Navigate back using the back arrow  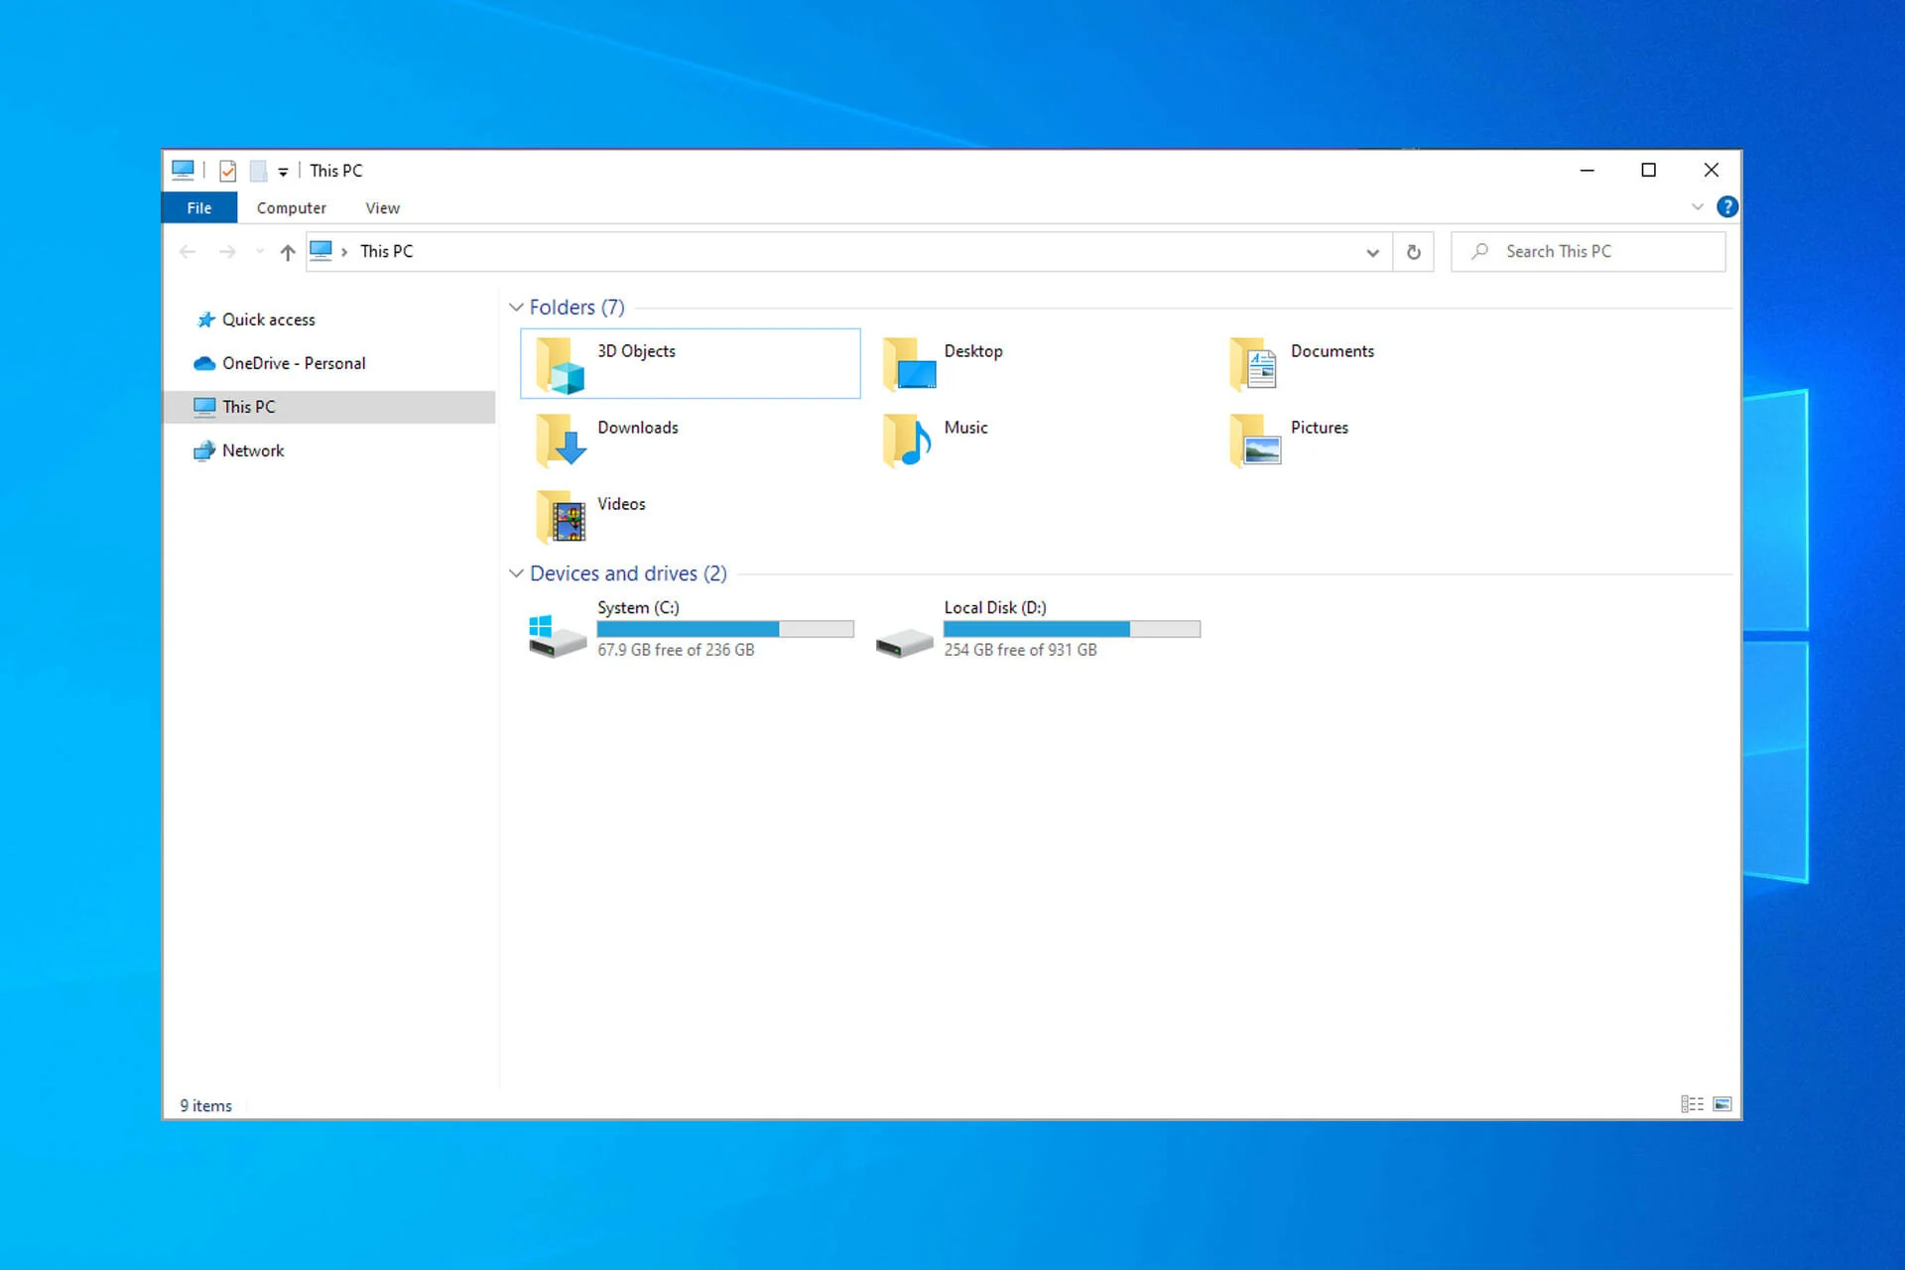click(x=189, y=251)
